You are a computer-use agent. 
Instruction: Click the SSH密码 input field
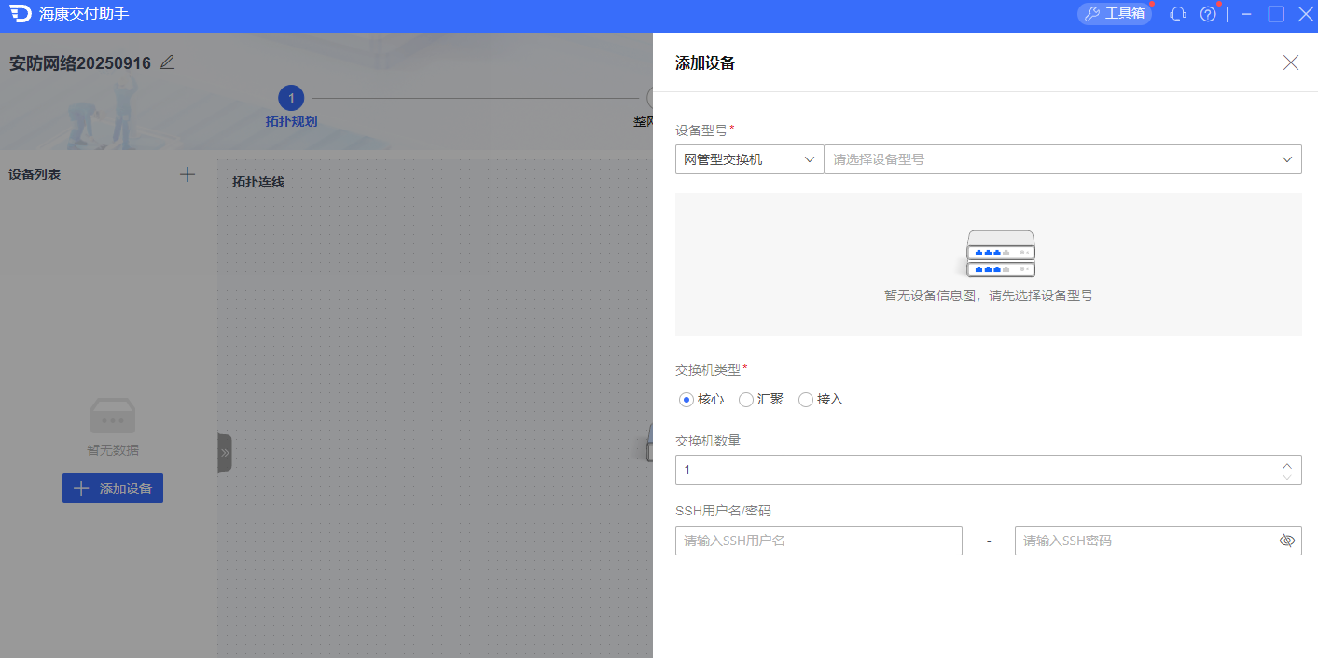[1158, 541]
